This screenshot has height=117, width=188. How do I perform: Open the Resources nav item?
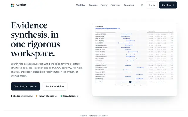[x=129, y=5]
